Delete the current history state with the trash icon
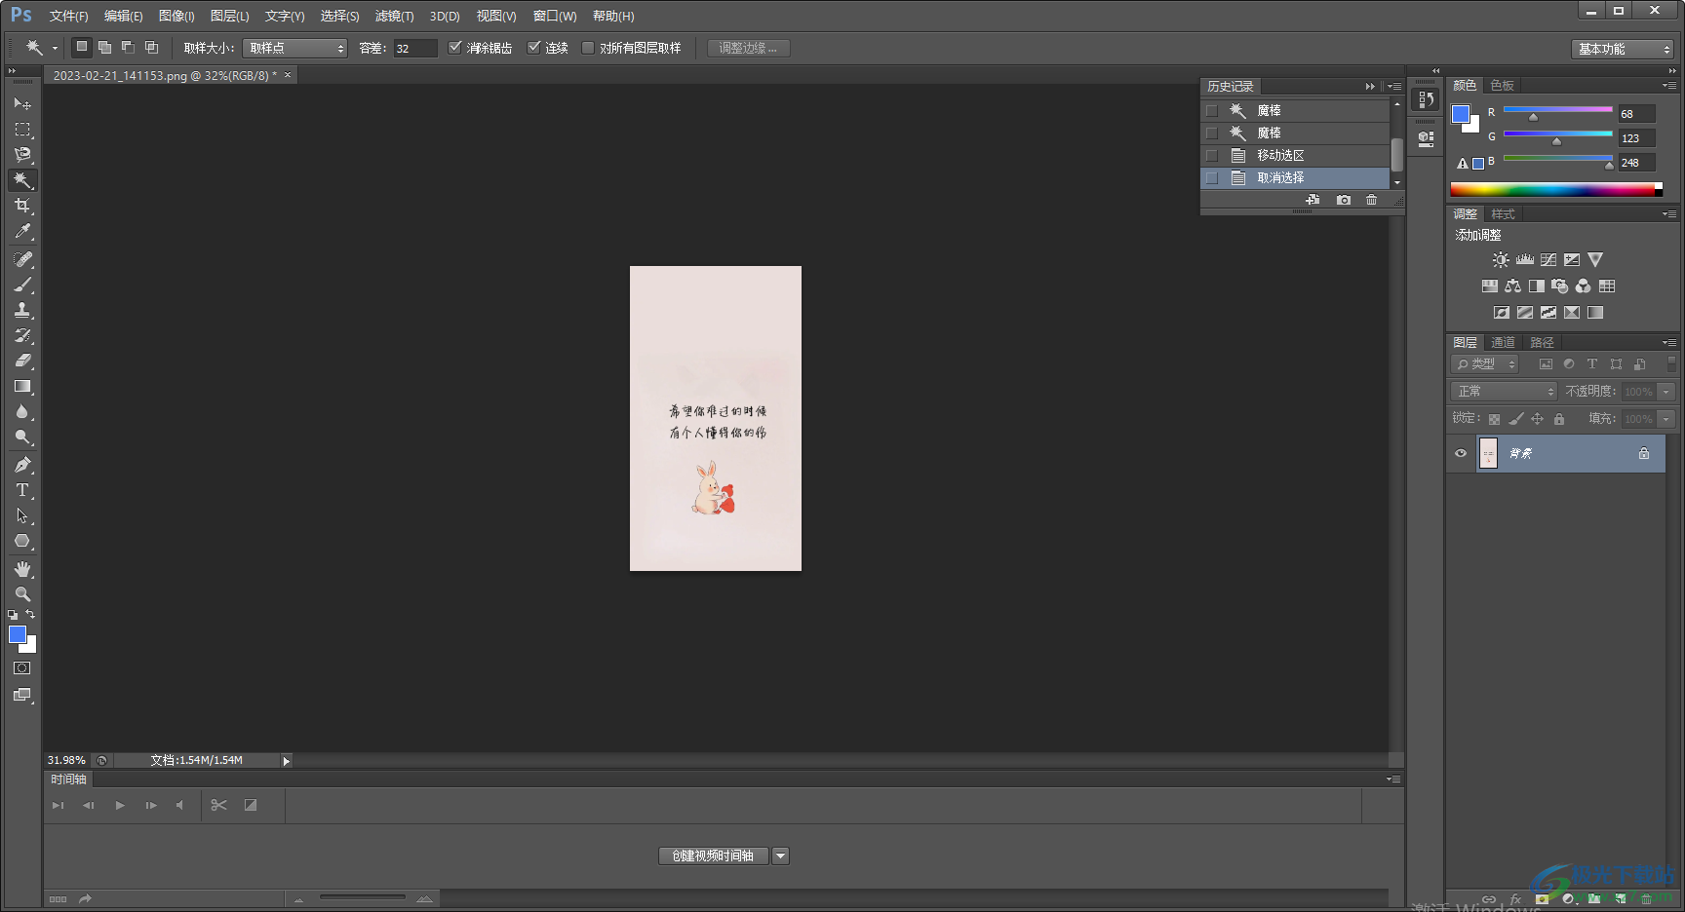 pos(1372,200)
